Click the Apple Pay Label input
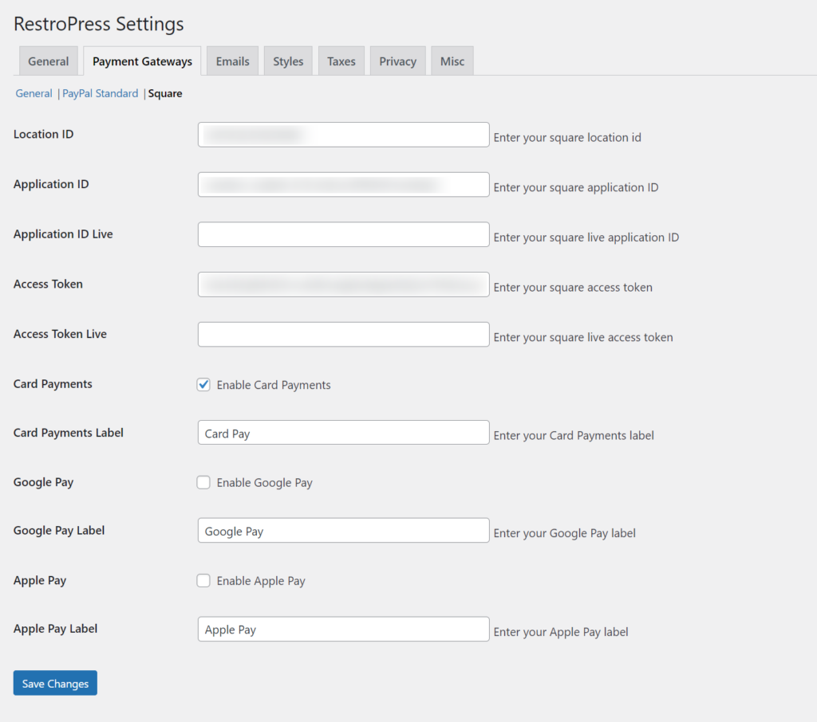The width and height of the screenshot is (817, 722). 343,629
